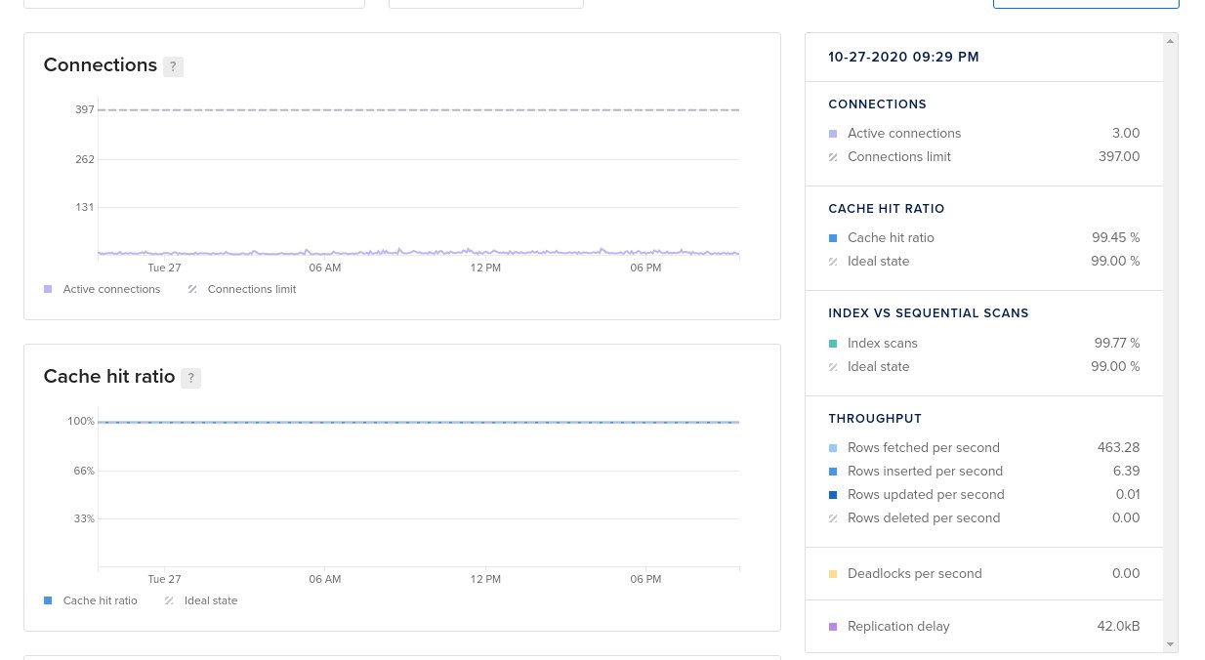Click the Connections limit value 397.00
This screenshot has width=1205, height=660.
pos(1119,157)
